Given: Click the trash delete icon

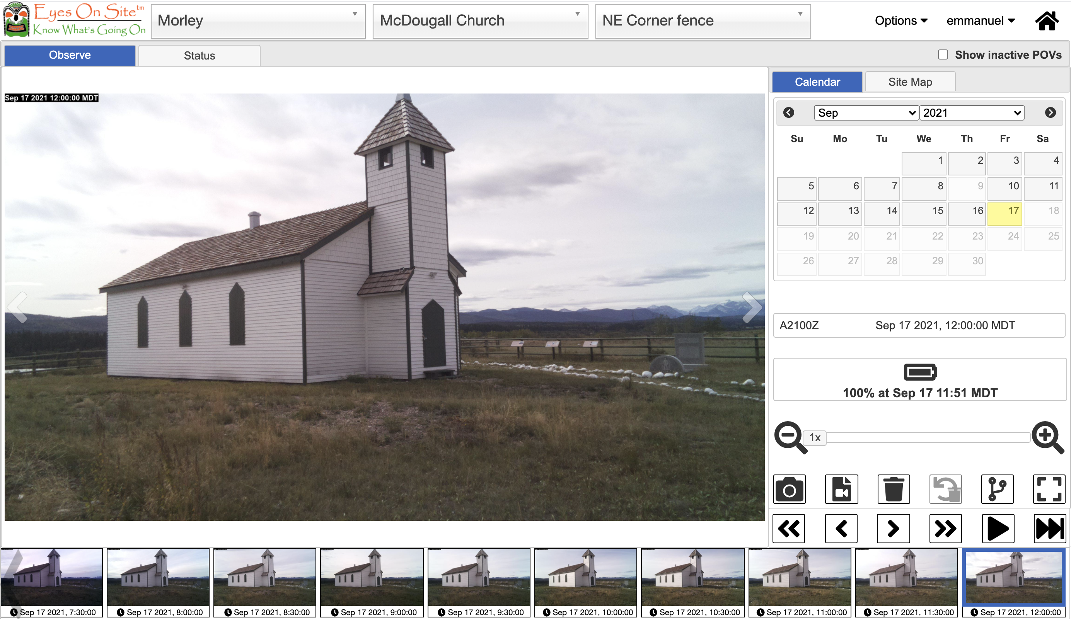Looking at the screenshot, I should click(894, 489).
